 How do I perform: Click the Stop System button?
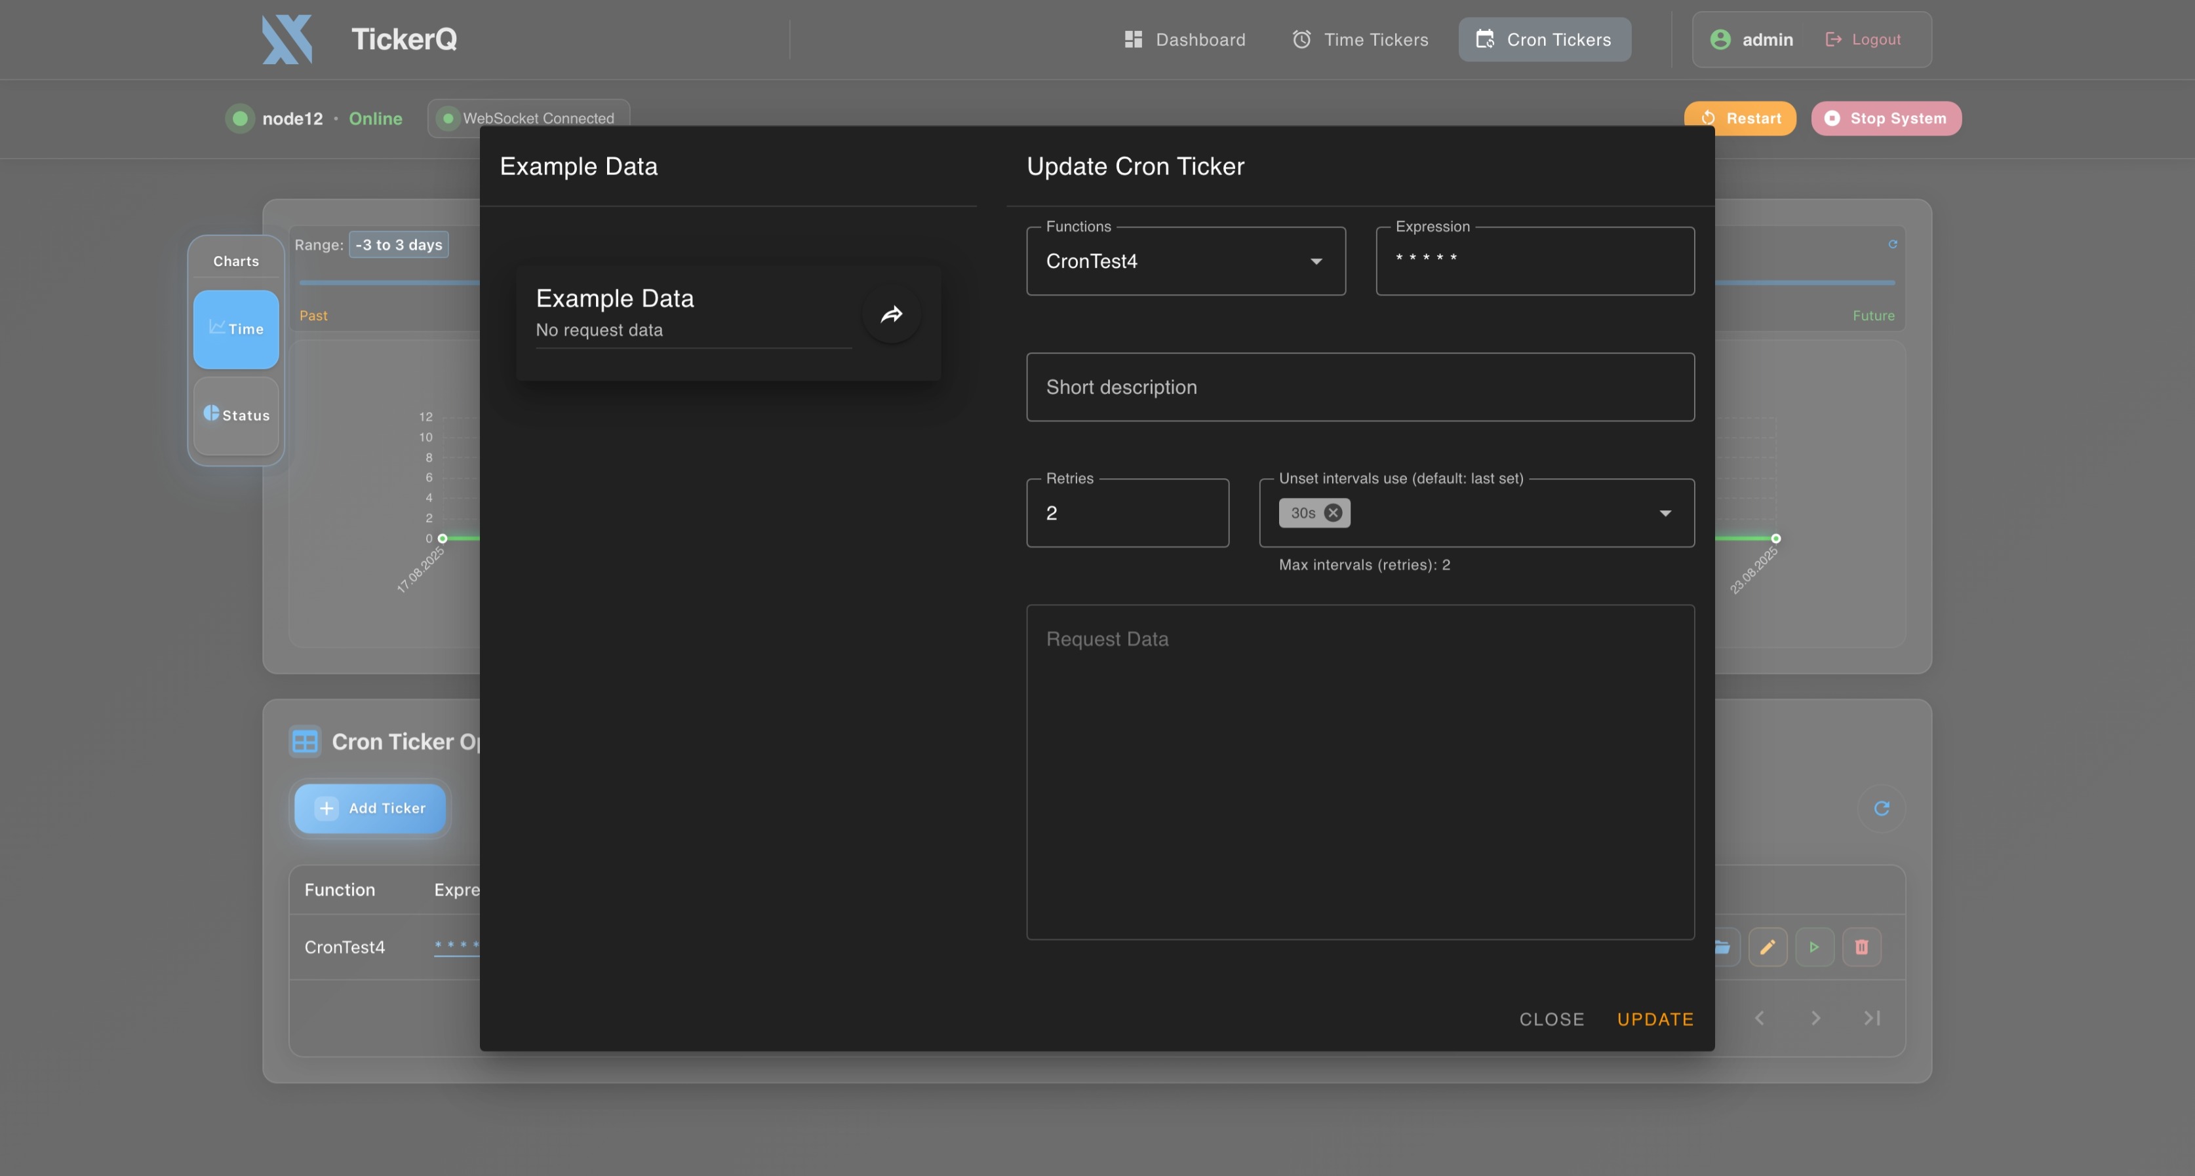point(1886,119)
